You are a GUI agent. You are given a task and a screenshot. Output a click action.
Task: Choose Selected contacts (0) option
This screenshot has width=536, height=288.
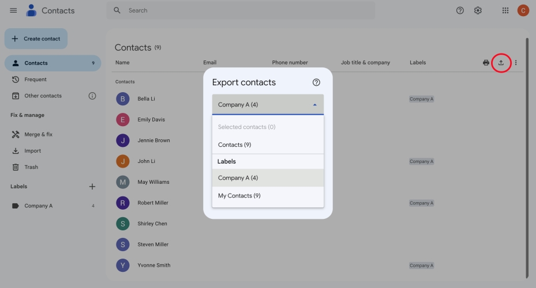pyautogui.click(x=268, y=127)
